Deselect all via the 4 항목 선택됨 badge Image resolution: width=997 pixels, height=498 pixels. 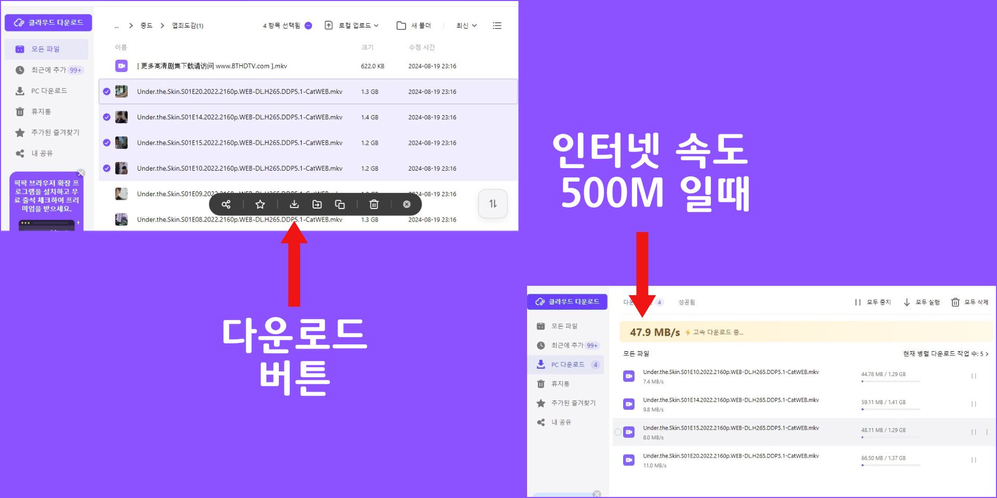pos(308,25)
